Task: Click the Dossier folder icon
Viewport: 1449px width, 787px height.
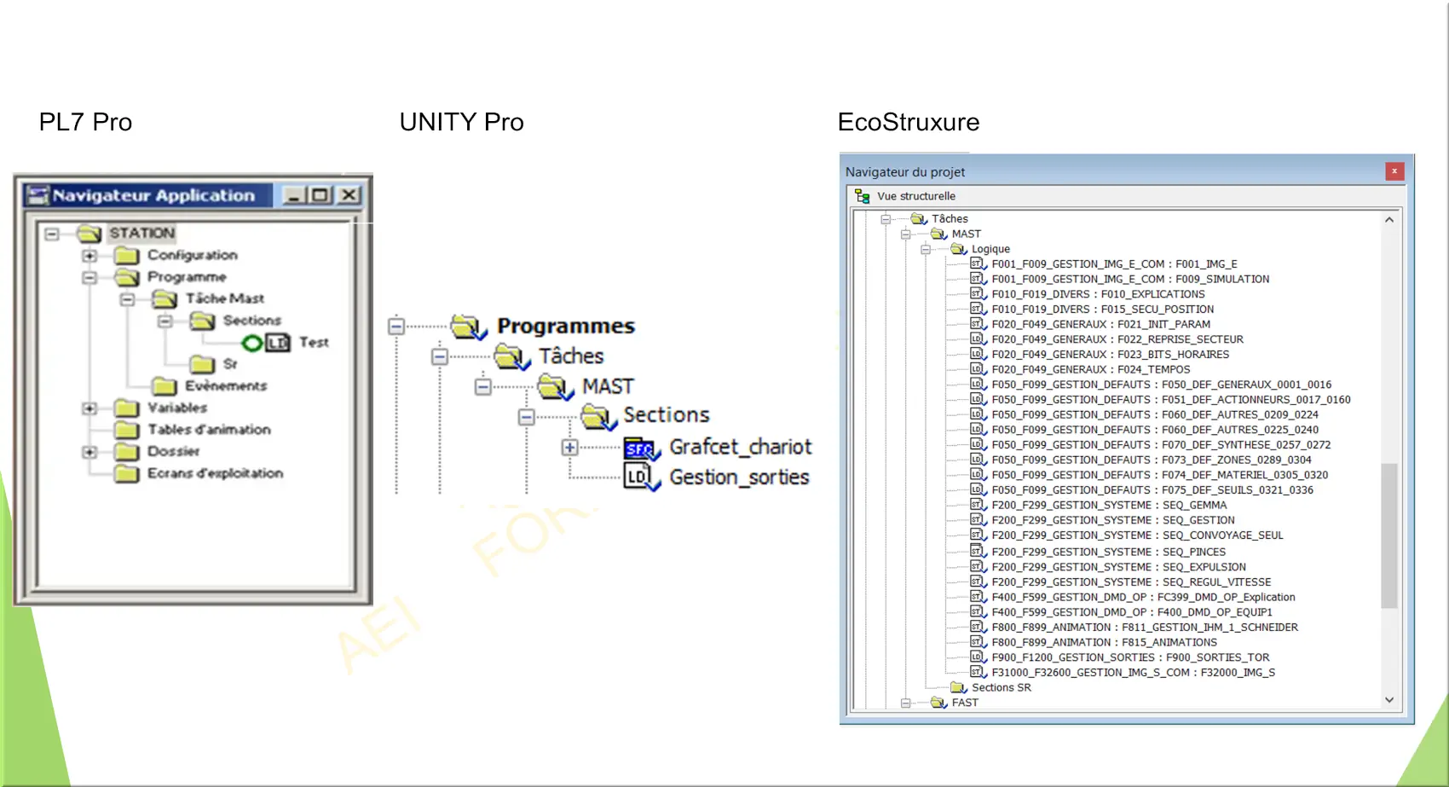Action: (x=127, y=452)
